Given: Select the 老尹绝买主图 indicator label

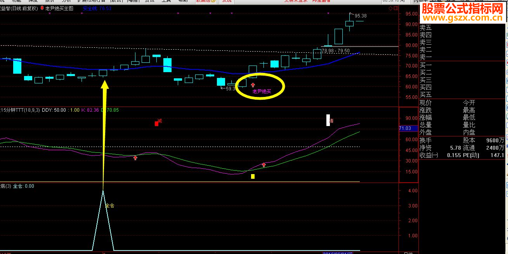Looking at the screenshot, I should (x=59, y=8).
